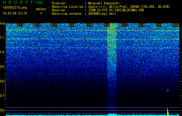Click the red meteor echo spot near 2219
Screen dimensions: 182x116
click(x=168, y=90)
